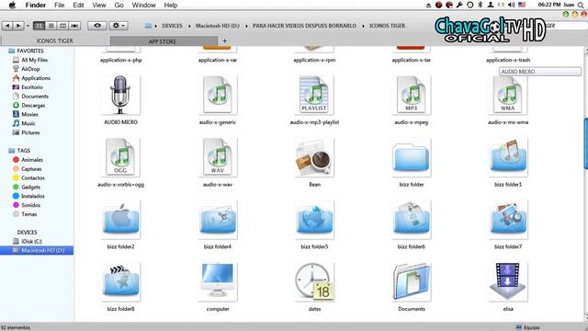Open iDisk (C:) device in sidebar
588x331 pixels.
[x=28, y=241]
